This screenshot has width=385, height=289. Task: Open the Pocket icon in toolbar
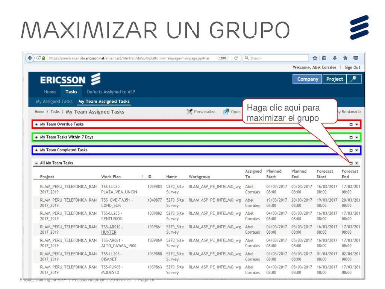(356, 58)
